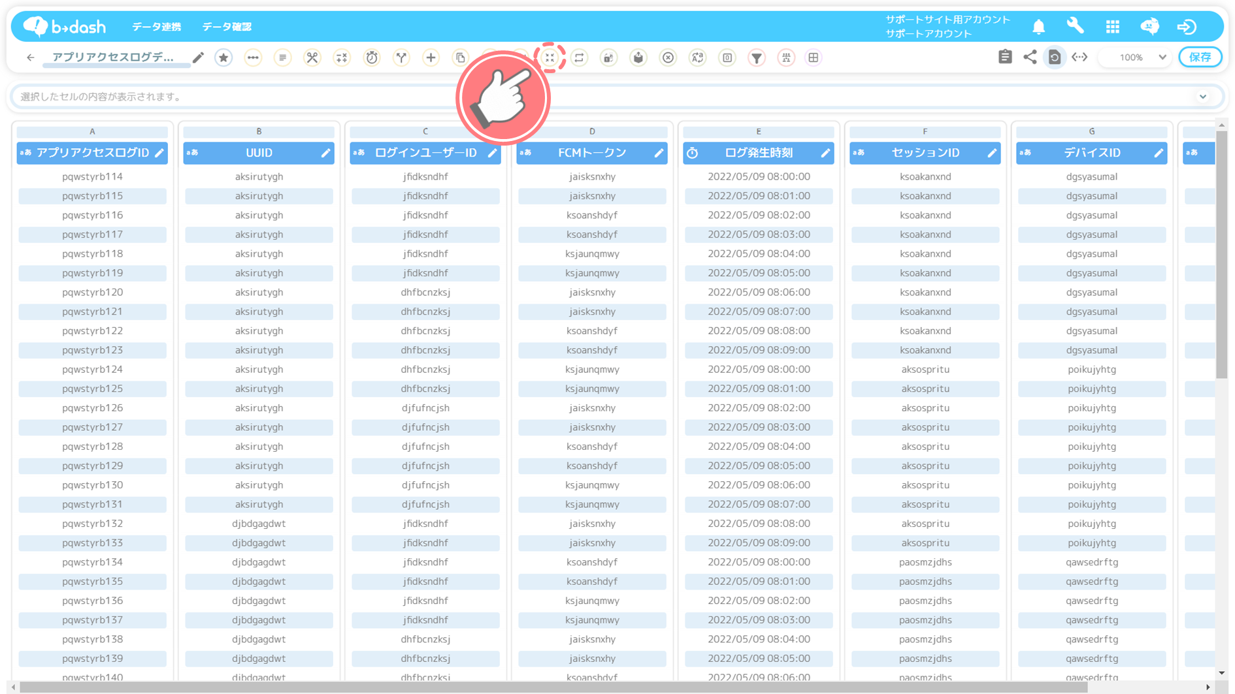The height and width of the screenshot is (694, 1235).
Task: Edit the FCMトークン column pencil
Action: click(x=659, y=153)
